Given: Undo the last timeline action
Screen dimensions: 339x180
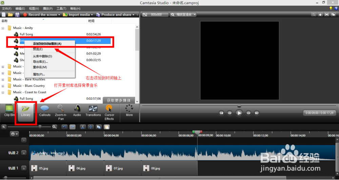Looking at the screenshot, I should point(64,127).
